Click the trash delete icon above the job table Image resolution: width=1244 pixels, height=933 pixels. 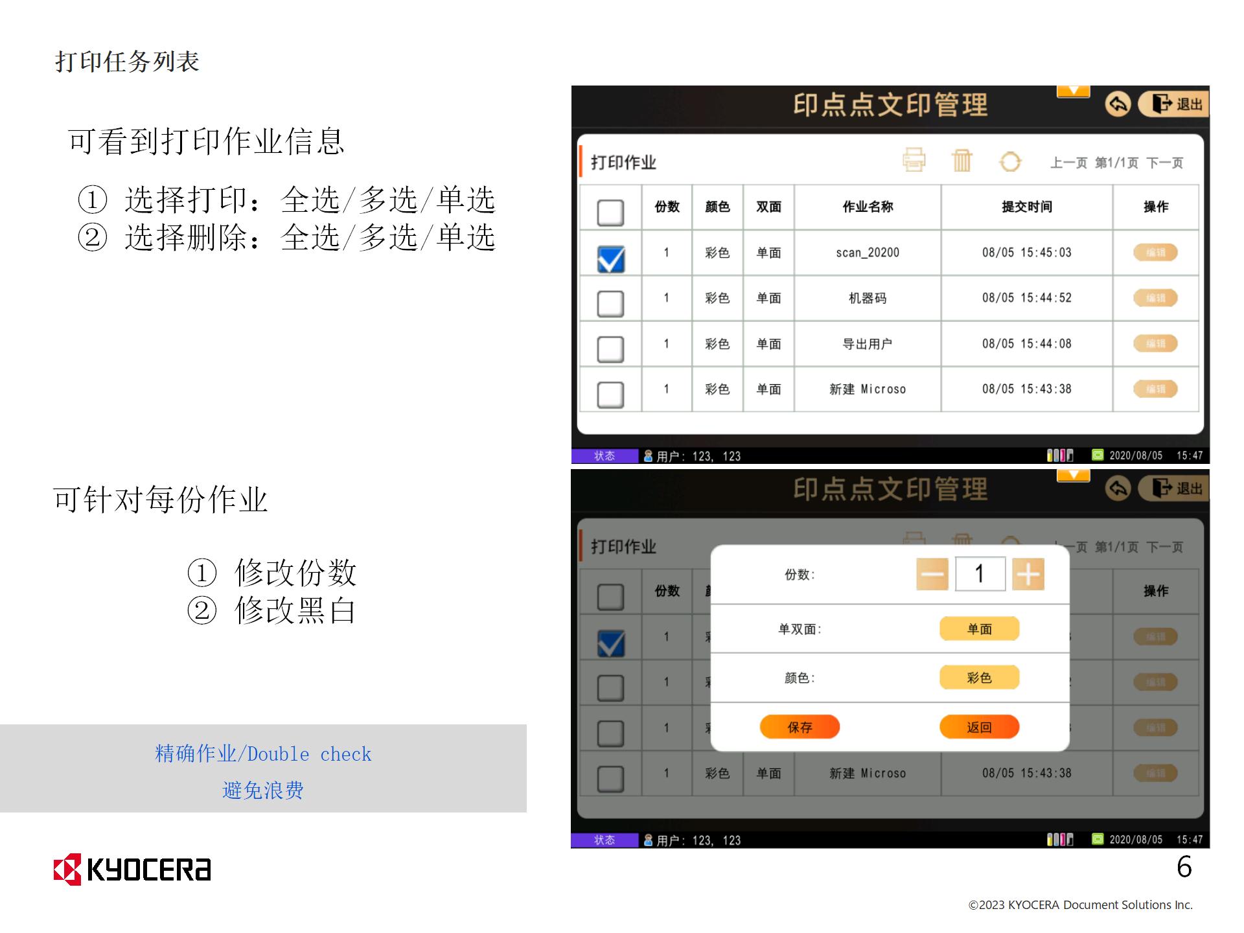[962, 160]
